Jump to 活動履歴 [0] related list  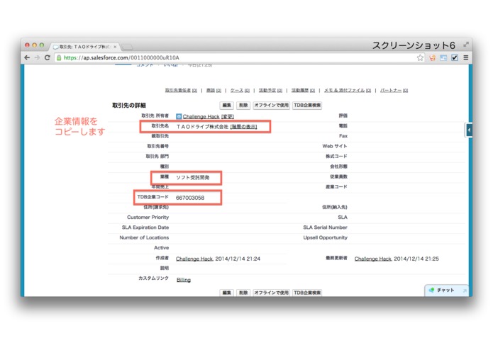pyautogui.click(x=303, y=91)
